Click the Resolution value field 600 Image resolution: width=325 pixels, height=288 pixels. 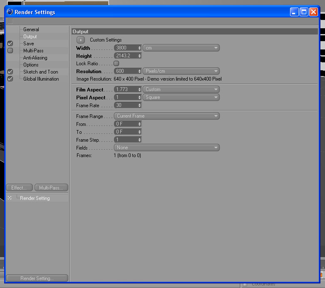click(x=126, y=71)
